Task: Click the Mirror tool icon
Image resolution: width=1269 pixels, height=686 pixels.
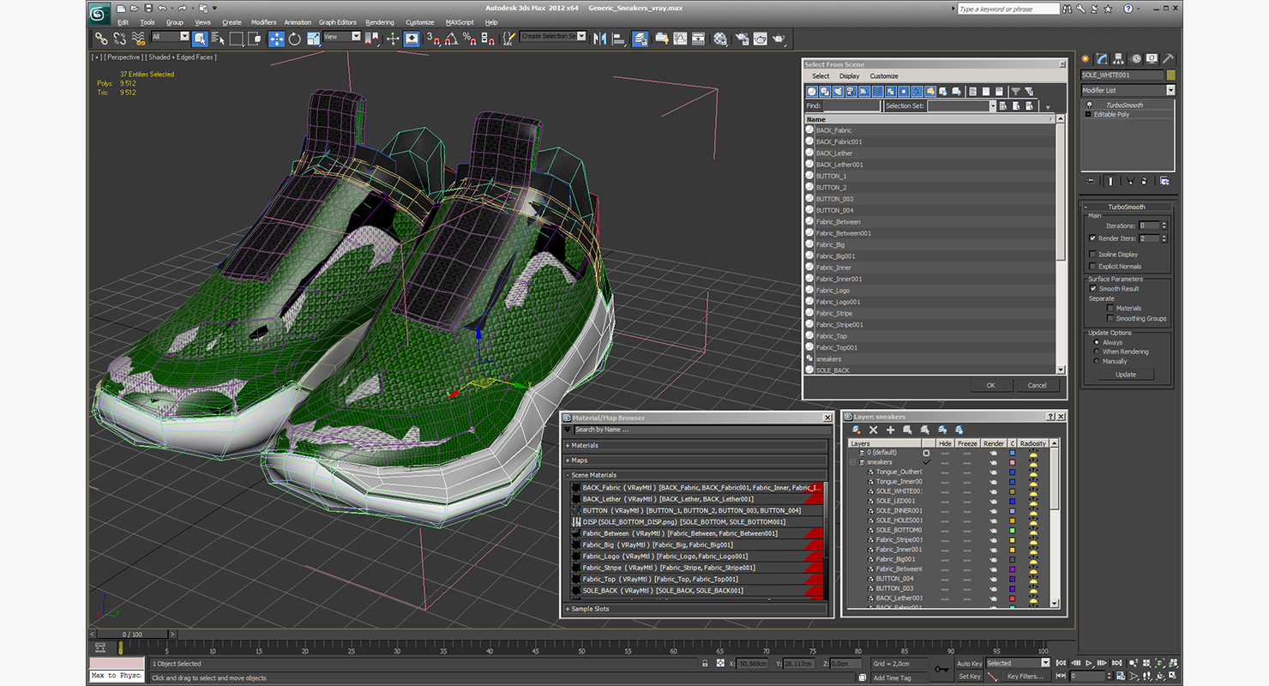Action: (598, 39)
